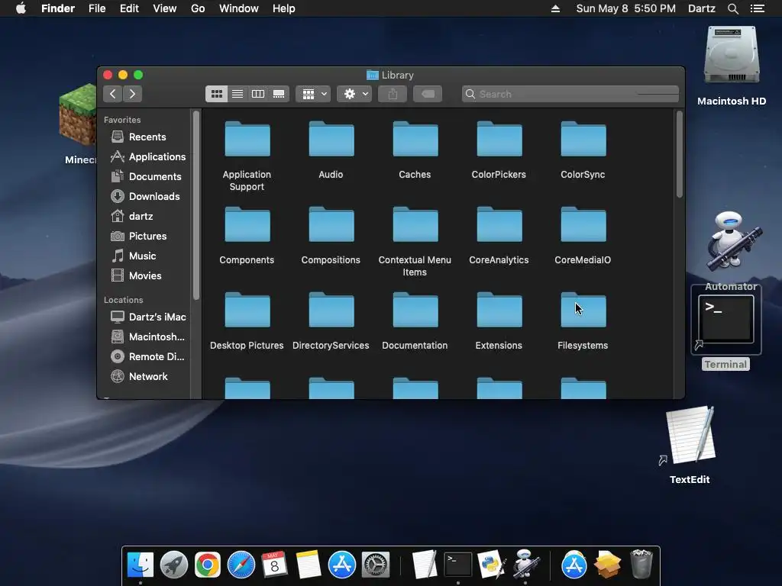Open the dartz home folder
782x586 pixels.
click(132, 216)
